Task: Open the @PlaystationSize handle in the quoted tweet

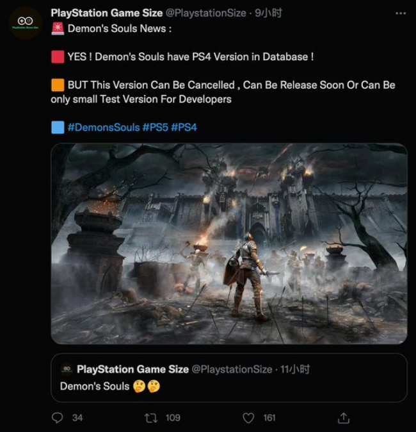Action: tap(232, 369)
